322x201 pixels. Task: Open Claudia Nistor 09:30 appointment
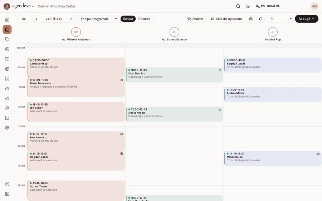click(76, 67)
